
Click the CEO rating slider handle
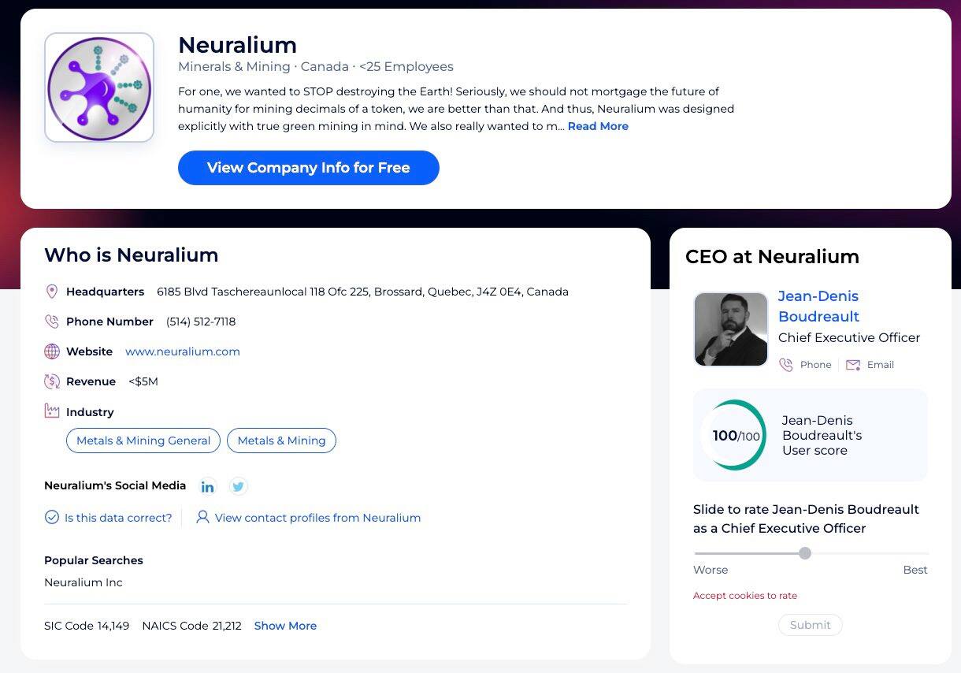[x=804, y=553]
